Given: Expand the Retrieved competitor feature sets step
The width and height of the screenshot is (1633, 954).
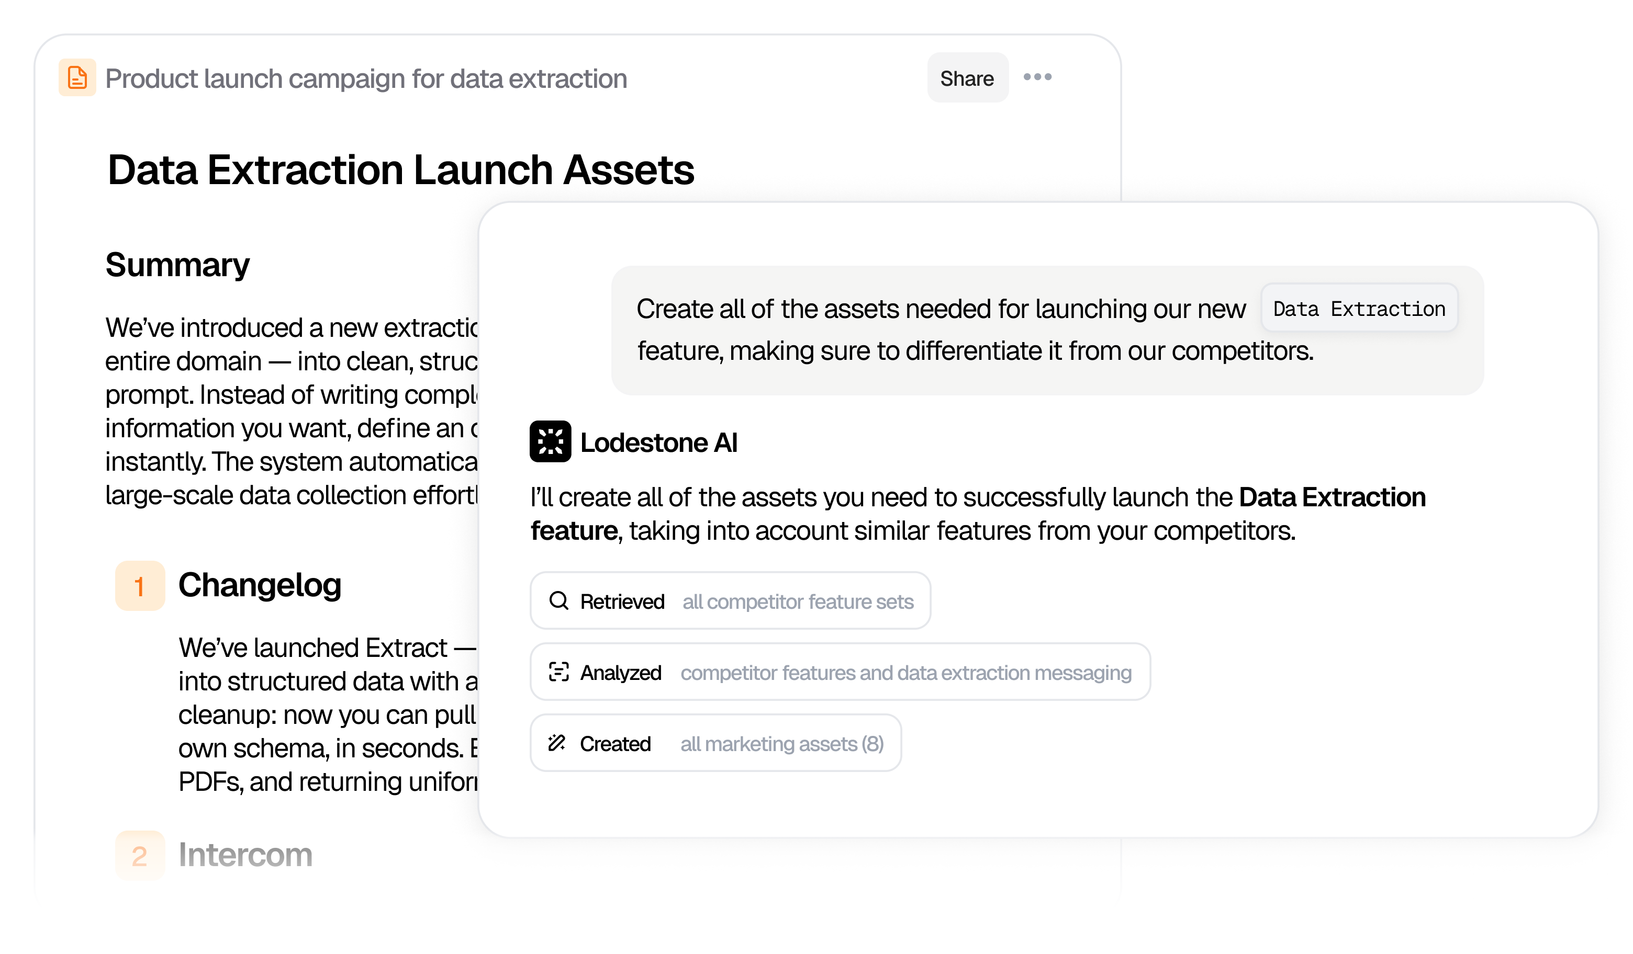Looking at the screenshot, I should [730, 600].
